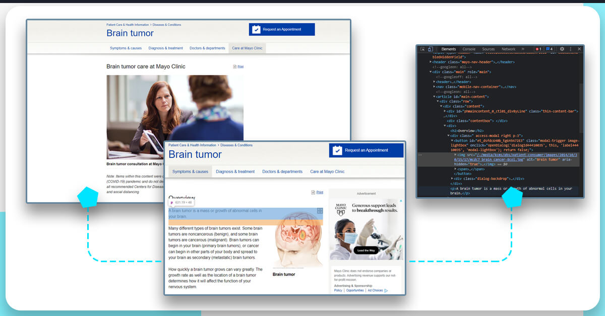The height and width of the screenshot is (316, 605).
Task: Open Care at Mayo Clinic tab in front window
Action: (x=327, y=172)
